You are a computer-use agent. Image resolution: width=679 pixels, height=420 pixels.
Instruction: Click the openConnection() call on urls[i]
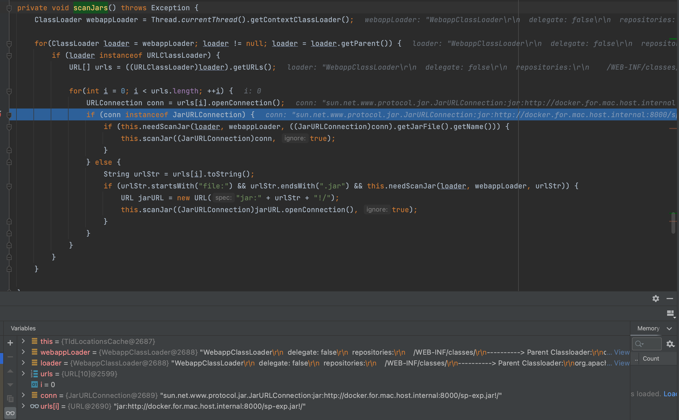(246, 103)
